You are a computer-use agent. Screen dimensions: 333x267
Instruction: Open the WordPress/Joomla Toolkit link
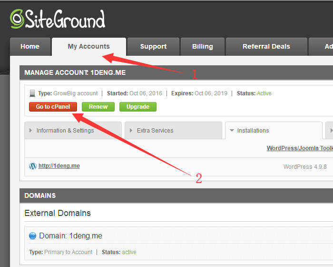(300, 148)
